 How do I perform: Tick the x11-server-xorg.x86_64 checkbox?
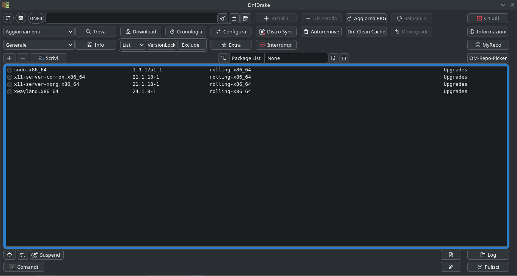coord(10,84)
